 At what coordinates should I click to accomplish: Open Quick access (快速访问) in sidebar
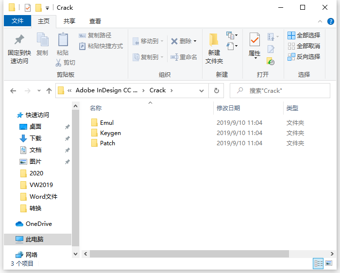pyautogui.click(x=33, y=115)
